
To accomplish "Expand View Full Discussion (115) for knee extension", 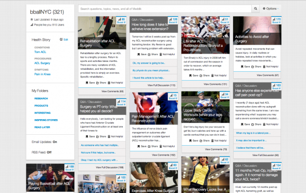I will (161, 85).
